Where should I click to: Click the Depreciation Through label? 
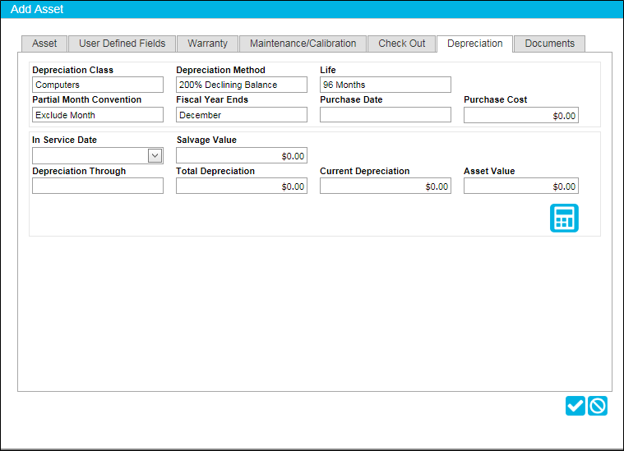(79, 171)
